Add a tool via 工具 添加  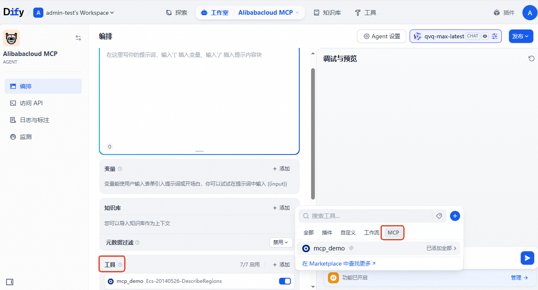(x=281, y=265)
